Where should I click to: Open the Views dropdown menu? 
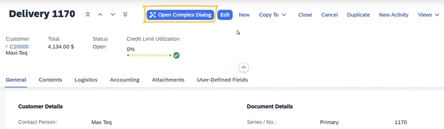pyautogui.click(x=428, y=15)
